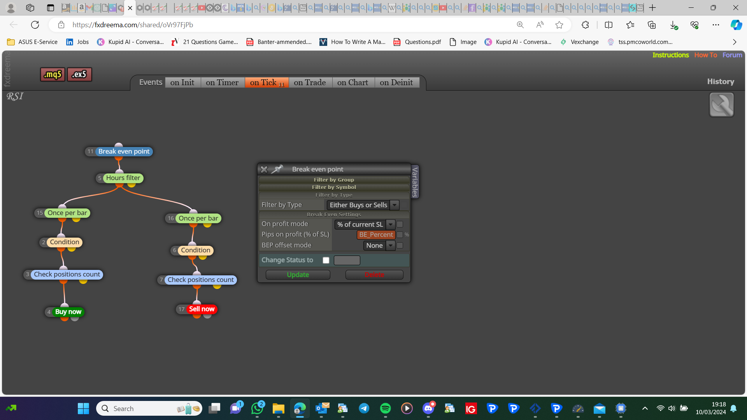The width and height of the screenshot is (747, 420).
Task: Switch to the on Init event tab
Action: 182,82
